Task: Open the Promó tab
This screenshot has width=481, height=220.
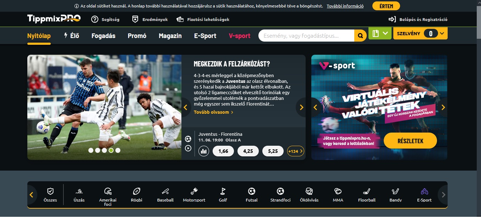Action: pyautogui.click(x=137, y=36)
